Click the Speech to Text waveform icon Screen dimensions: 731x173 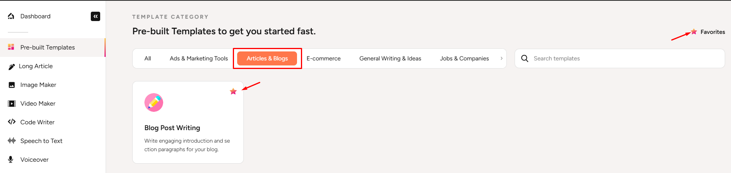12,141
